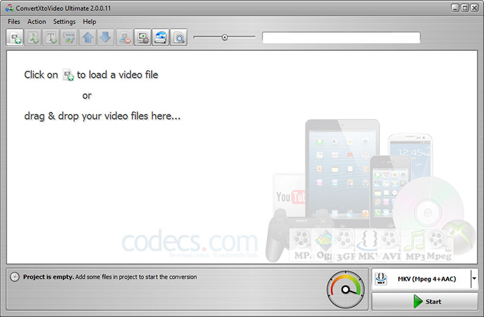Screen dimensions: 484x317
Task: Click the MKV (Mpeg 4+AAC) format selector
Action: coord(421,279)
